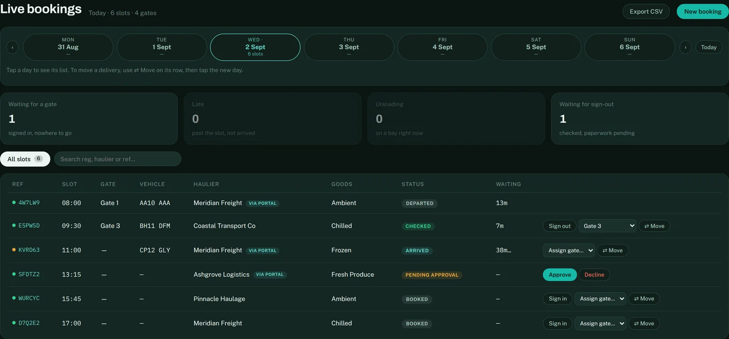Viewport: 729px width, 339px height.
Task: Go to next week arrow
Action: tap(685, 47)
